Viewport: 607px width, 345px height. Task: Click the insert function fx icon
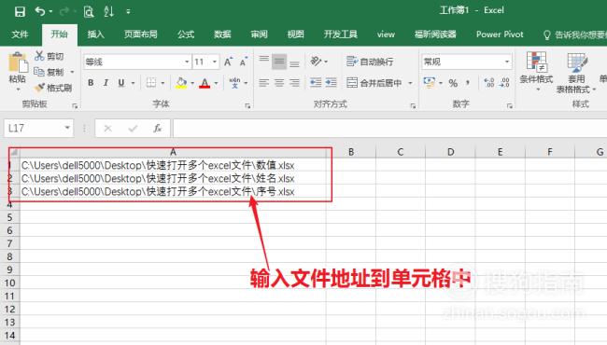click(157, 129)
